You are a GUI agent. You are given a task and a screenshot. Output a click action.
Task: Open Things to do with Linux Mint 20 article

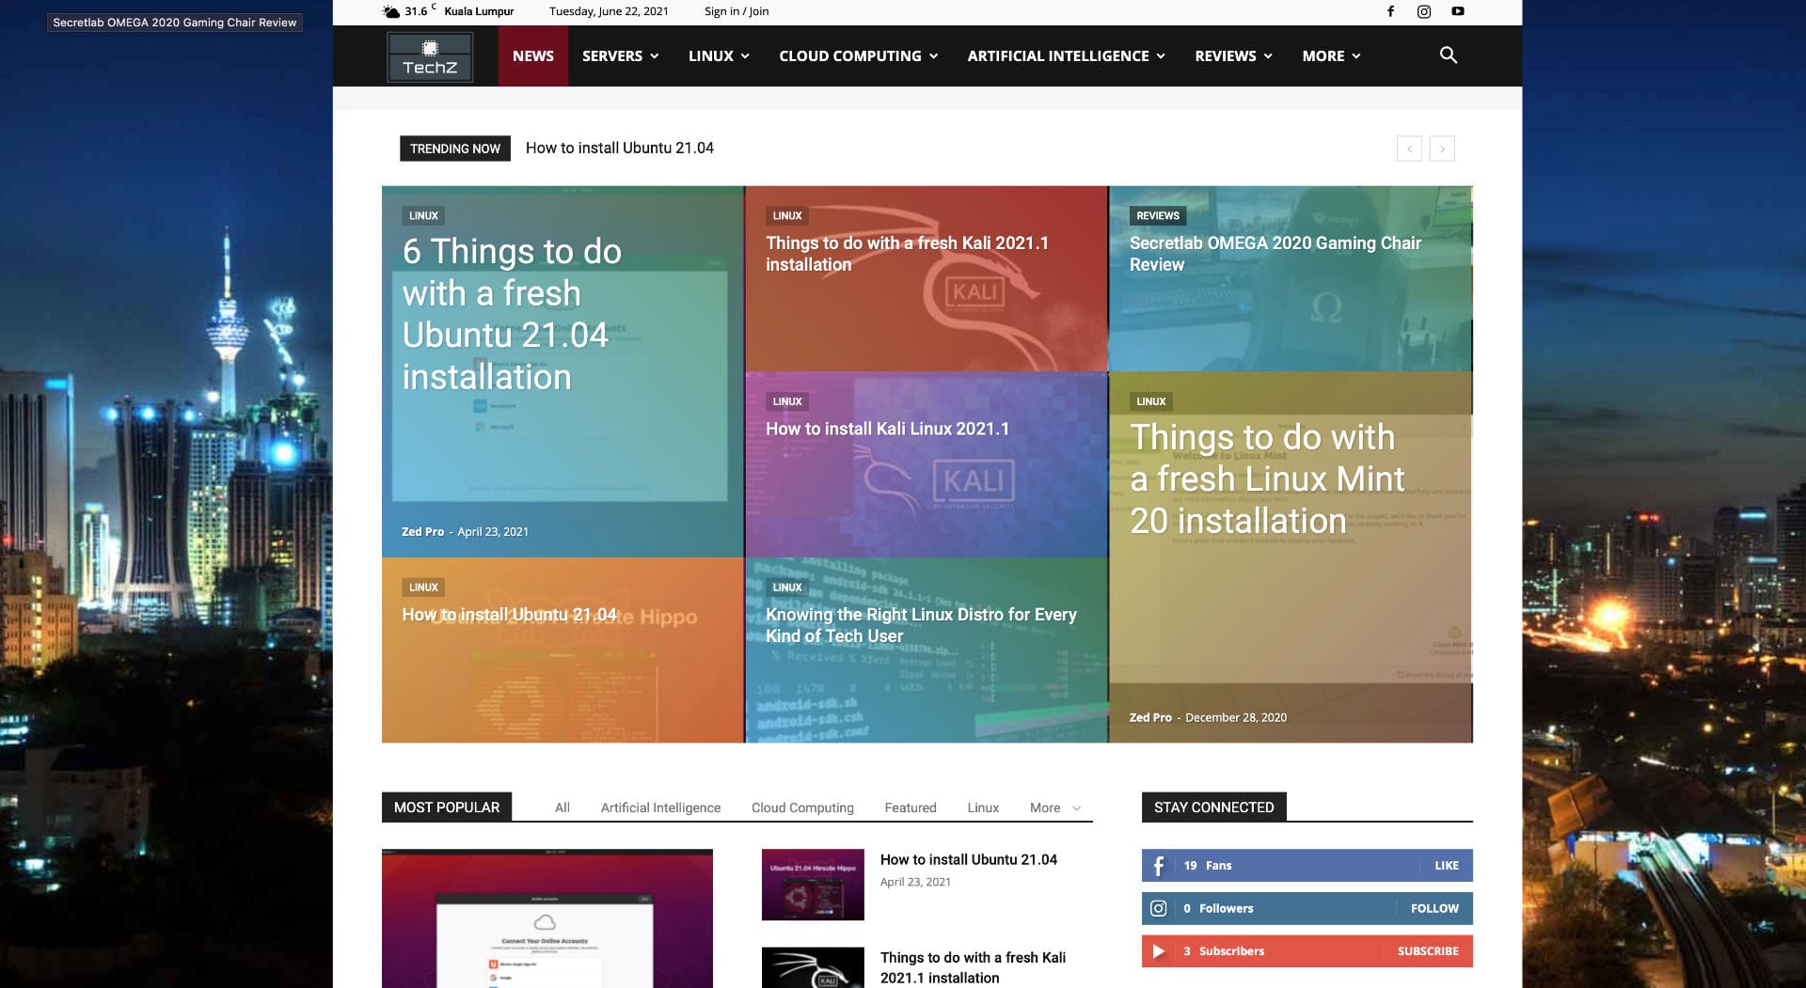point(1267,478)
